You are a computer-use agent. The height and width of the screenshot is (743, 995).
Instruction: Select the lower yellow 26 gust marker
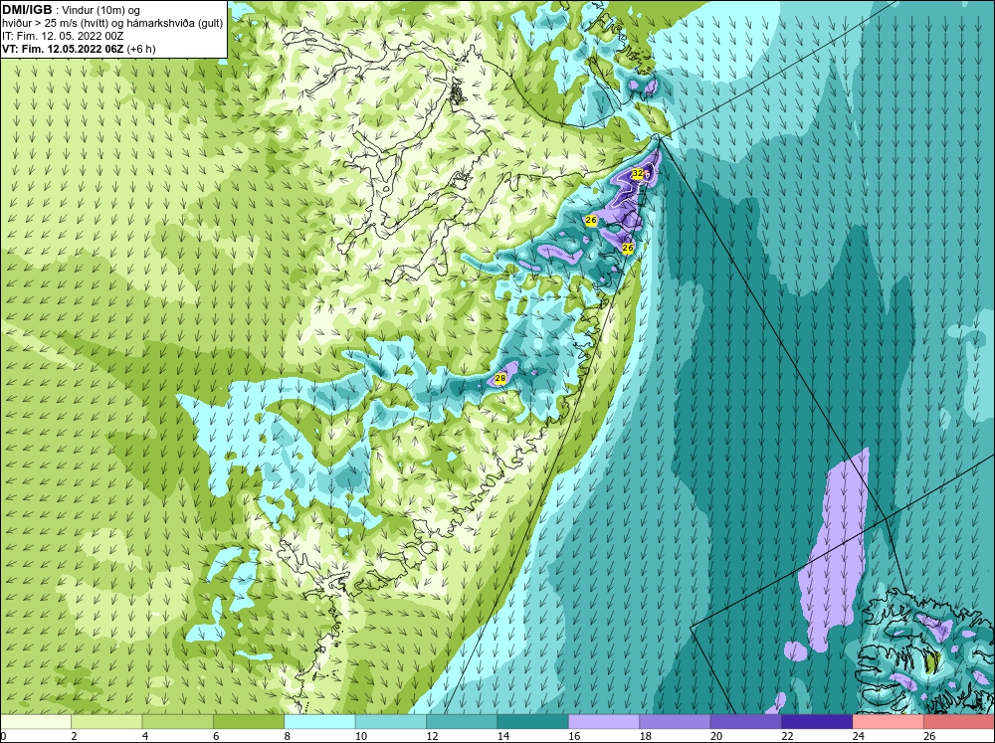[628, 248]
